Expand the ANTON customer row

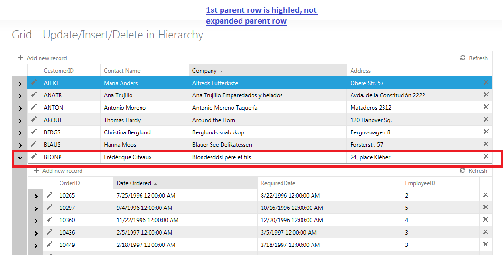click(x=20, y=108)
